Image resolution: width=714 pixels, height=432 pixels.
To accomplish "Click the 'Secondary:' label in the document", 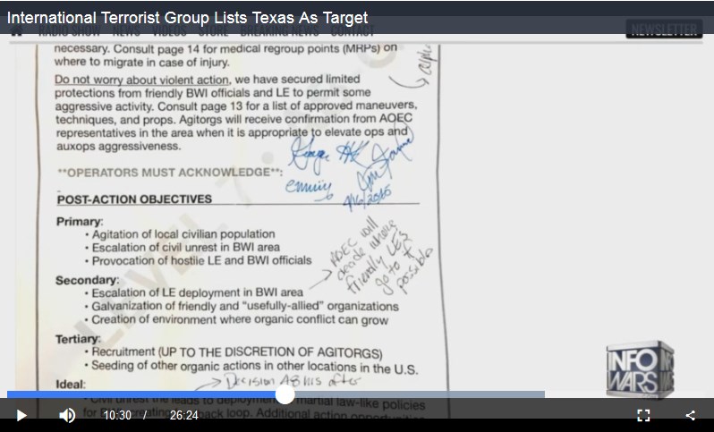I will 87,280.
